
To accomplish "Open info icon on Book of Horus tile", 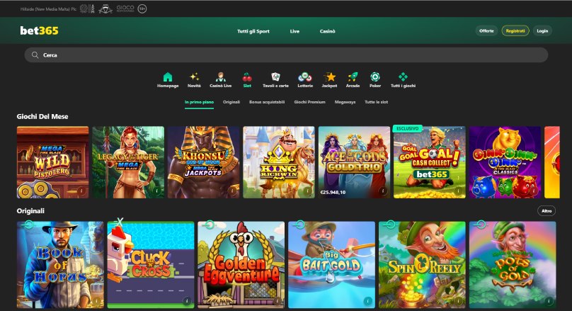I will click(96, 301).
